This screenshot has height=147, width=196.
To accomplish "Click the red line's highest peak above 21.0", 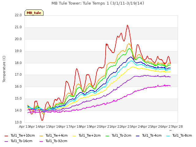I will click(x=127, y=25).
